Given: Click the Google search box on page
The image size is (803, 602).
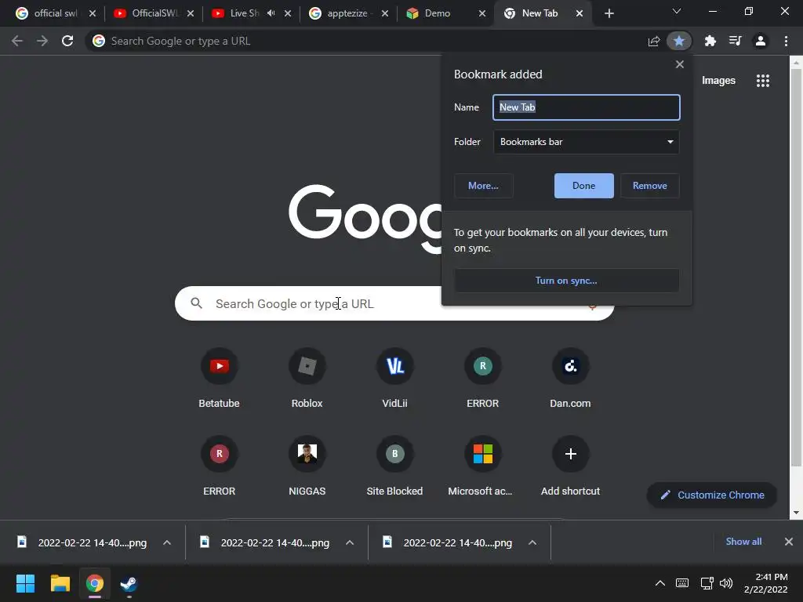Looking at the screenshot, I should 394,303.
